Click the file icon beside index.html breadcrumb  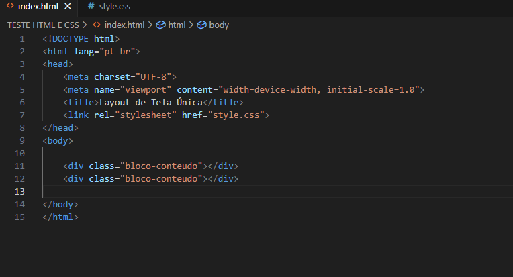[97, 25]
